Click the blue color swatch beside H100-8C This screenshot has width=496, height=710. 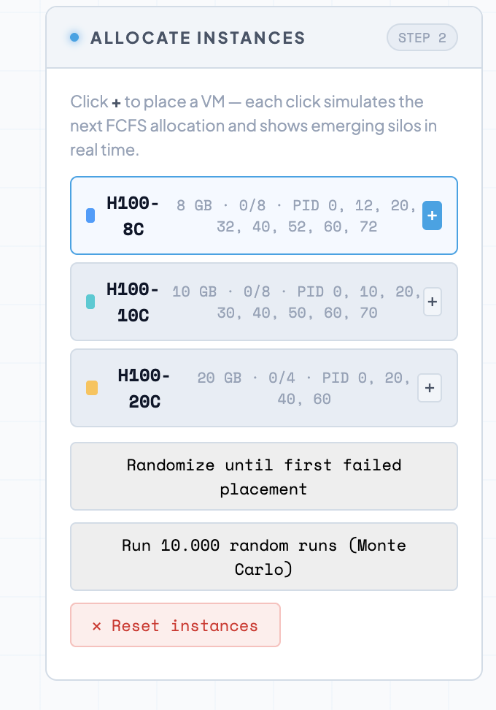pyautogui.click(x=90, y=215)
